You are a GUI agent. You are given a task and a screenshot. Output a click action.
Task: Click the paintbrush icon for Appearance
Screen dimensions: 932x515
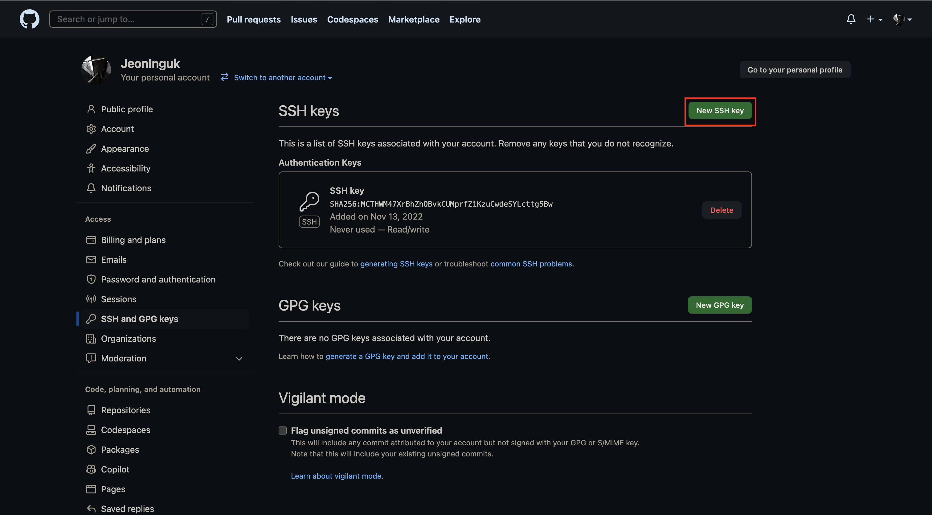click(91, 149)
